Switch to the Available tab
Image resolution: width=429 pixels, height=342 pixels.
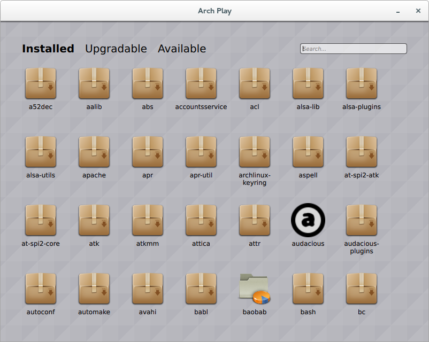pos(182,49)
